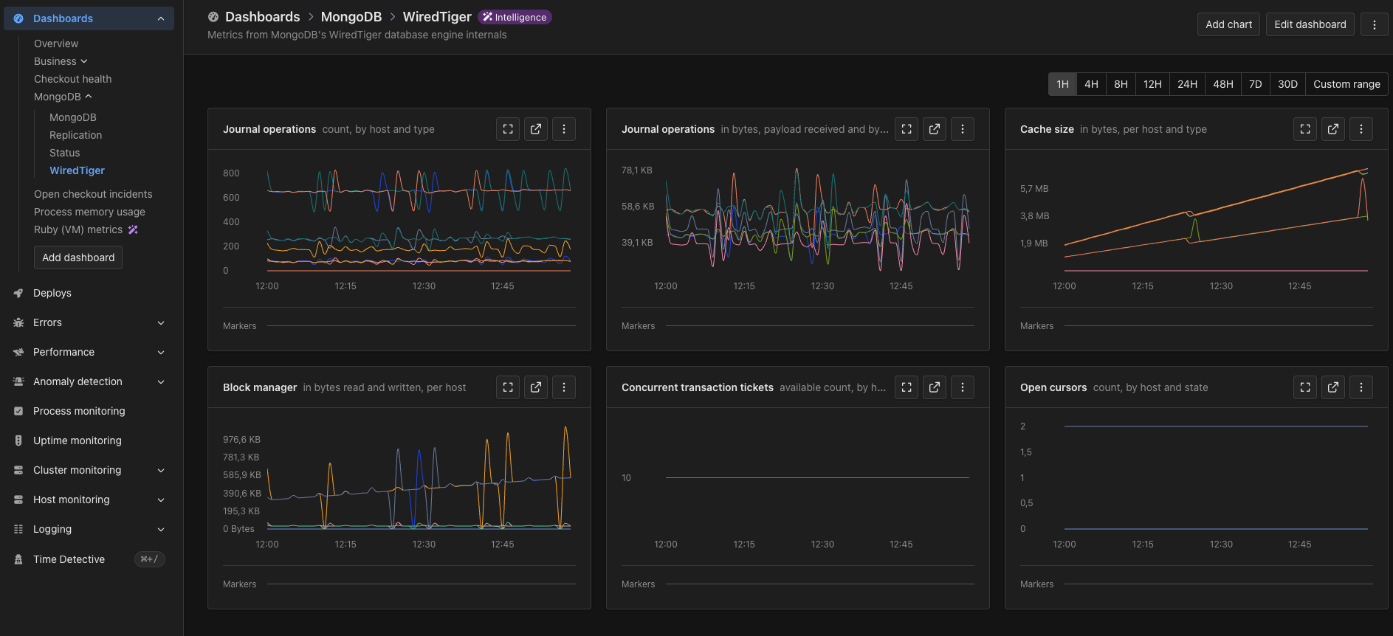1393x636 pixels.
Task: Open Block manager chart options menu
Action: (x=564, y=387)
